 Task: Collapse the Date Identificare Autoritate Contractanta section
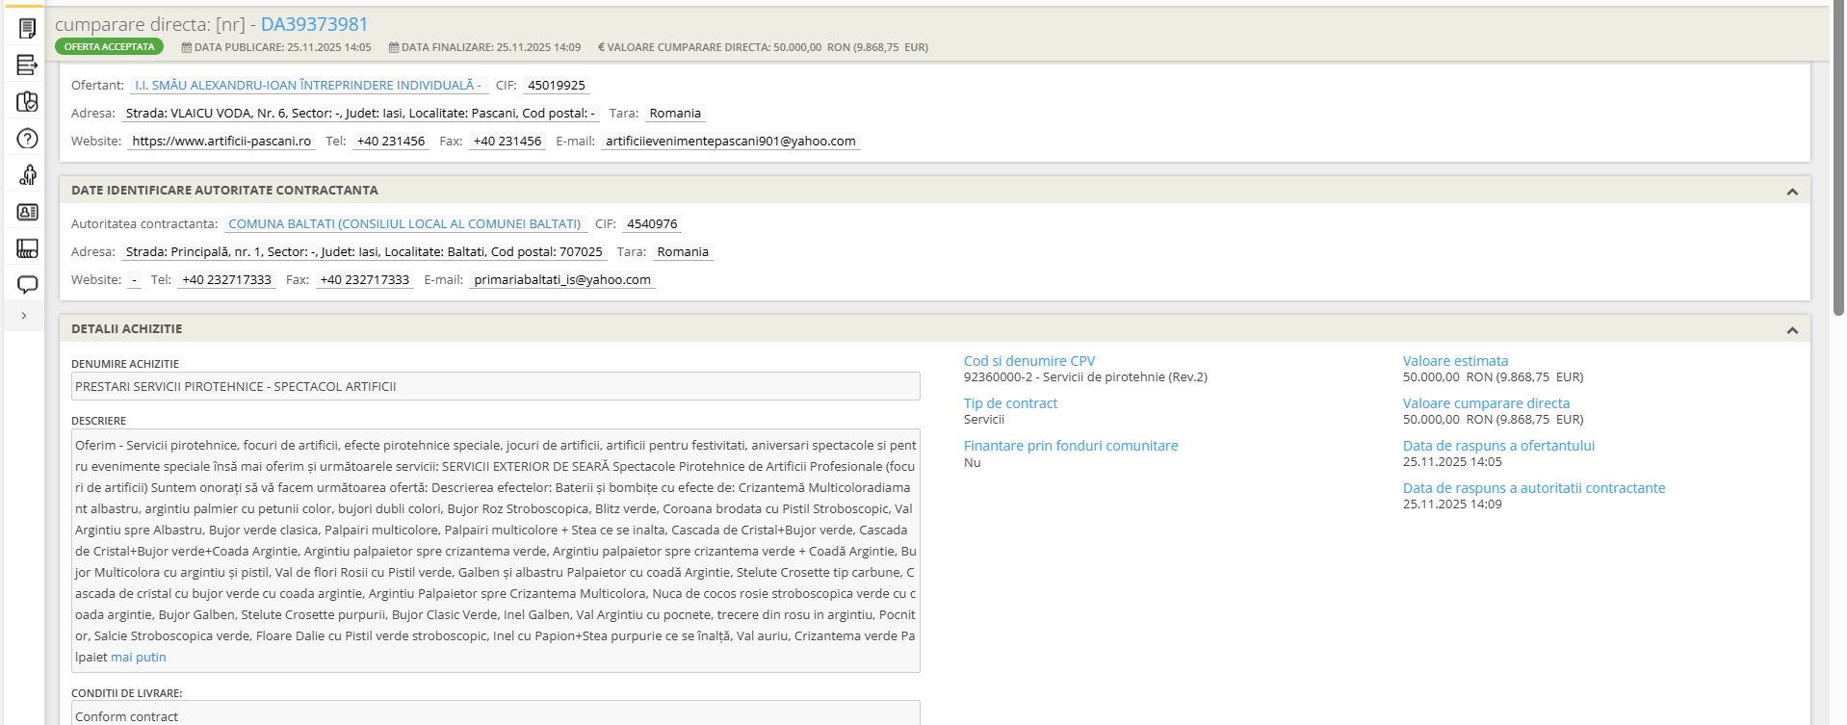tap(1792, 192)
